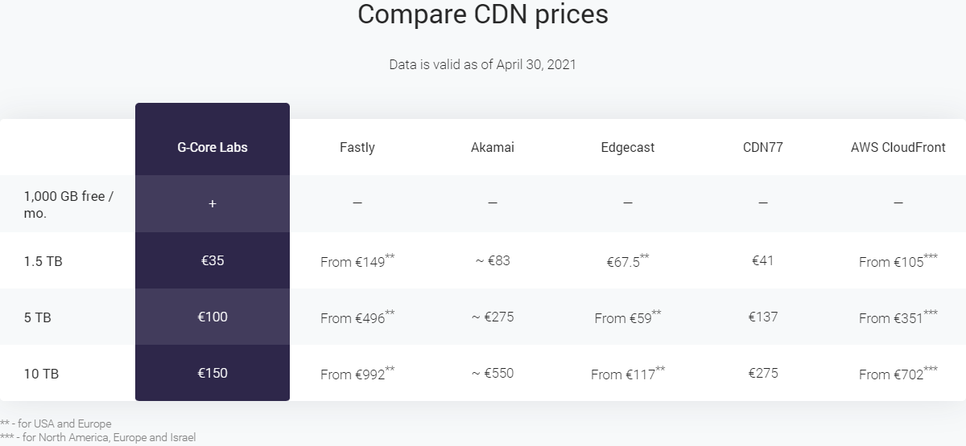Click the 5 TB row label

pyautogui.click(x=38, y=317)
